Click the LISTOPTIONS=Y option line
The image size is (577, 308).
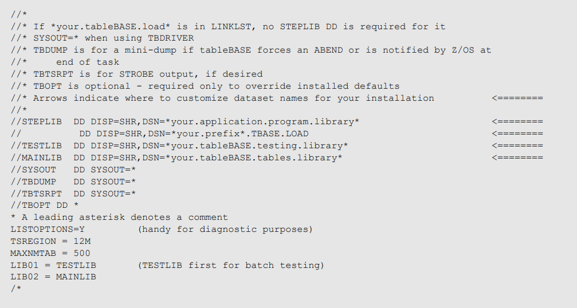[48, 230]
